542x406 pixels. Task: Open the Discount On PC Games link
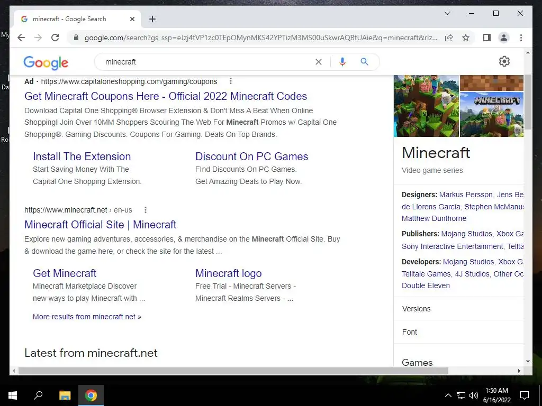(251, 156)
